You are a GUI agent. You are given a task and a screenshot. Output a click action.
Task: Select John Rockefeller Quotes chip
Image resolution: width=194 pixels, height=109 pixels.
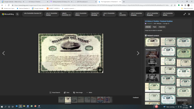click(x=168, y=14)
